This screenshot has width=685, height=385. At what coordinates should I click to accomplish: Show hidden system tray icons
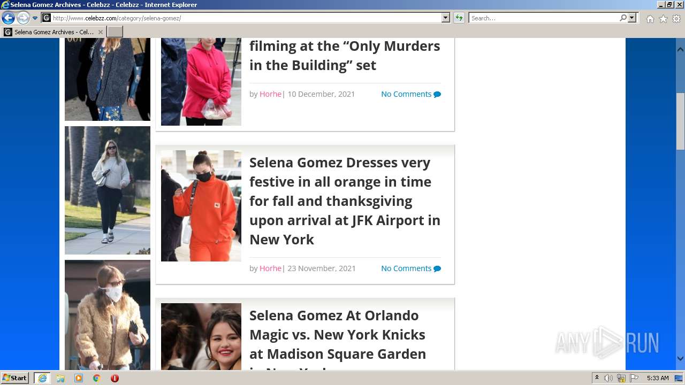pos(597,378)
